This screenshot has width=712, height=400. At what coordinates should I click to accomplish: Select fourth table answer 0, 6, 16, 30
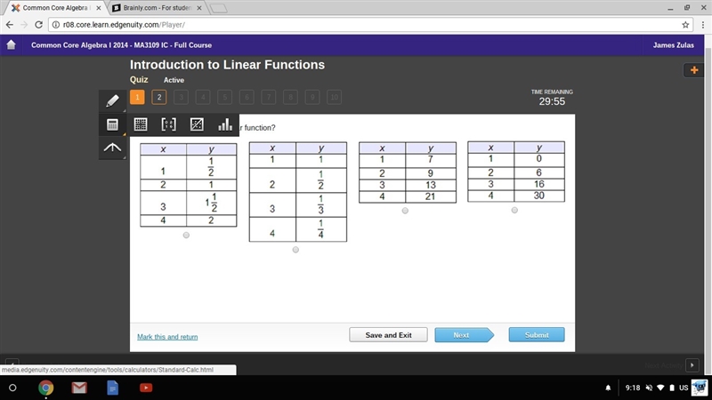click(514, 210)
